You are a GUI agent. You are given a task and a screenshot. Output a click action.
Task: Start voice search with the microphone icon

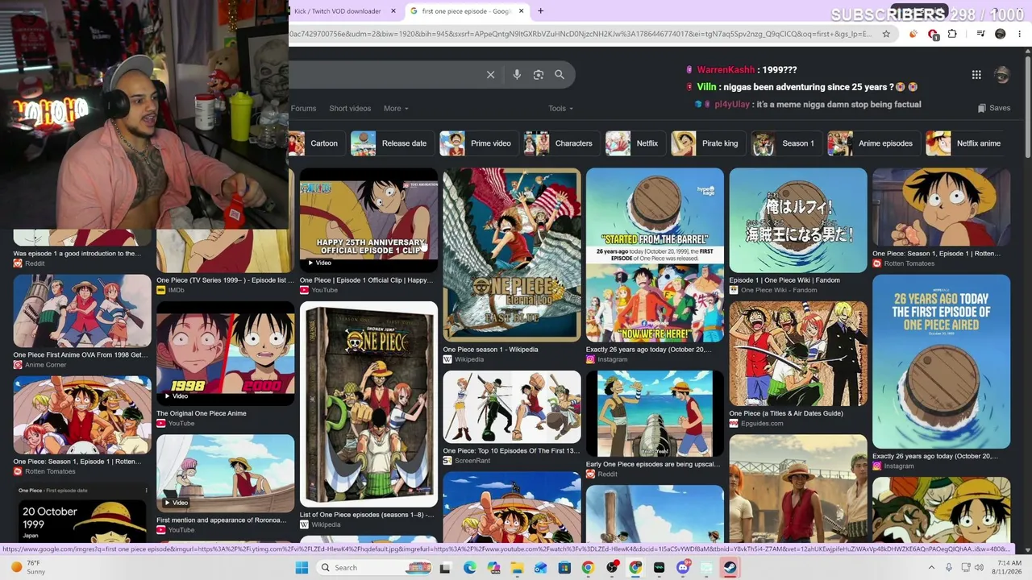click(x=517, y=75)
